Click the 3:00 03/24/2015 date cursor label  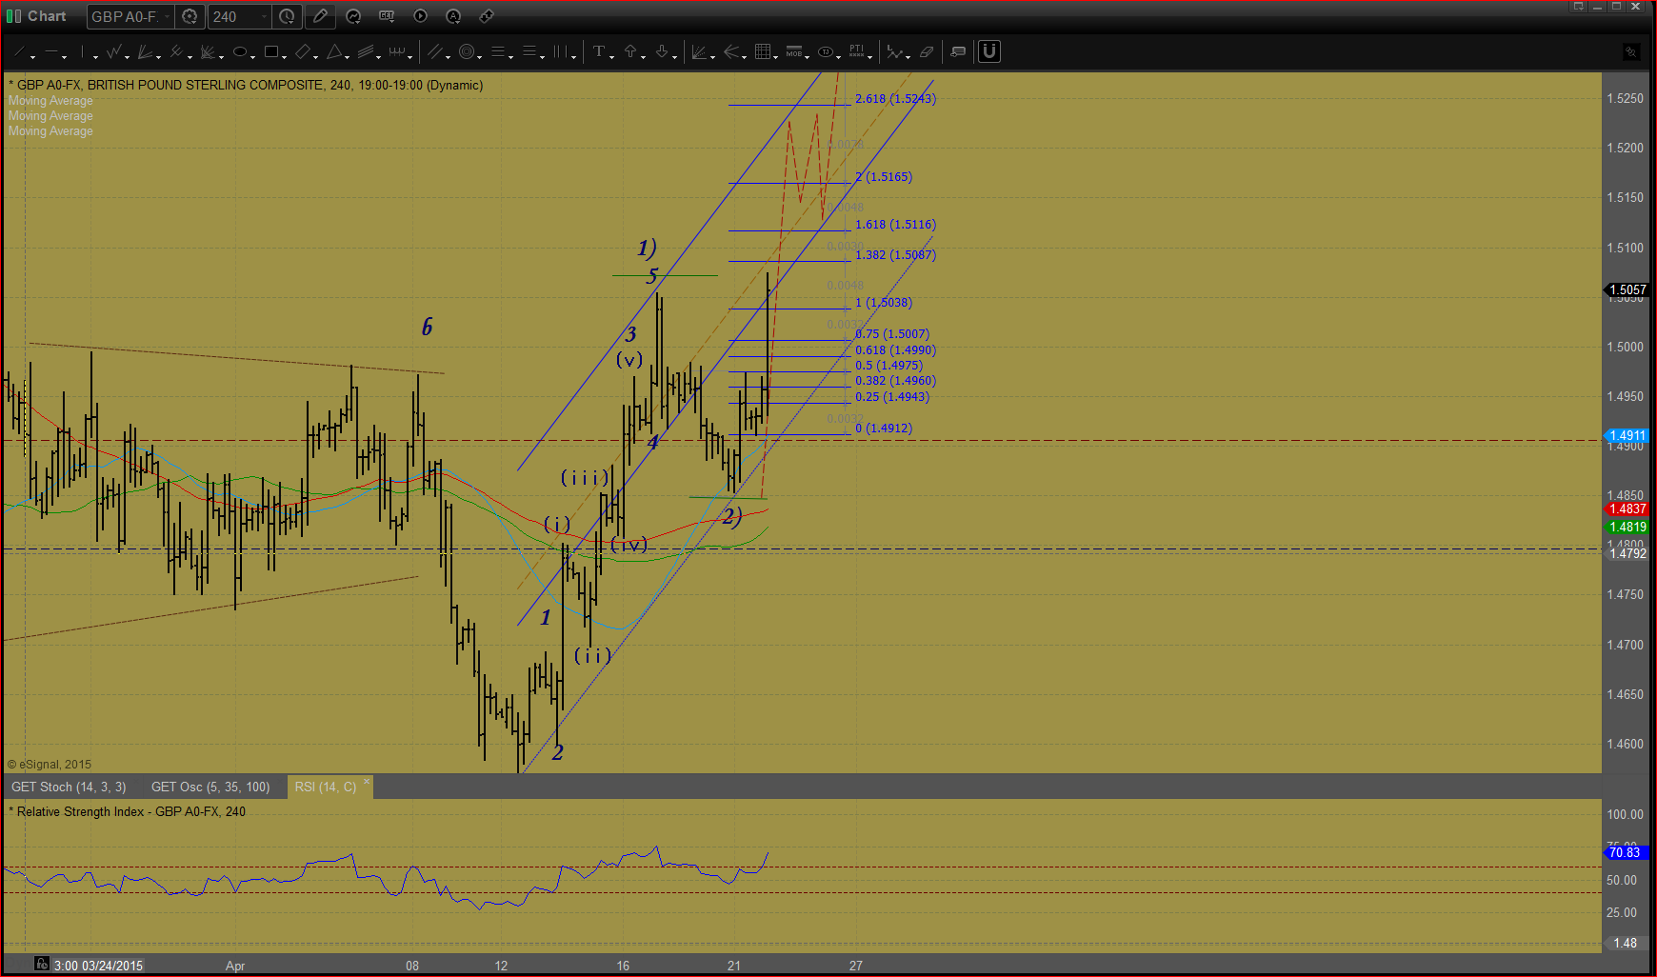tap(98, 966)
